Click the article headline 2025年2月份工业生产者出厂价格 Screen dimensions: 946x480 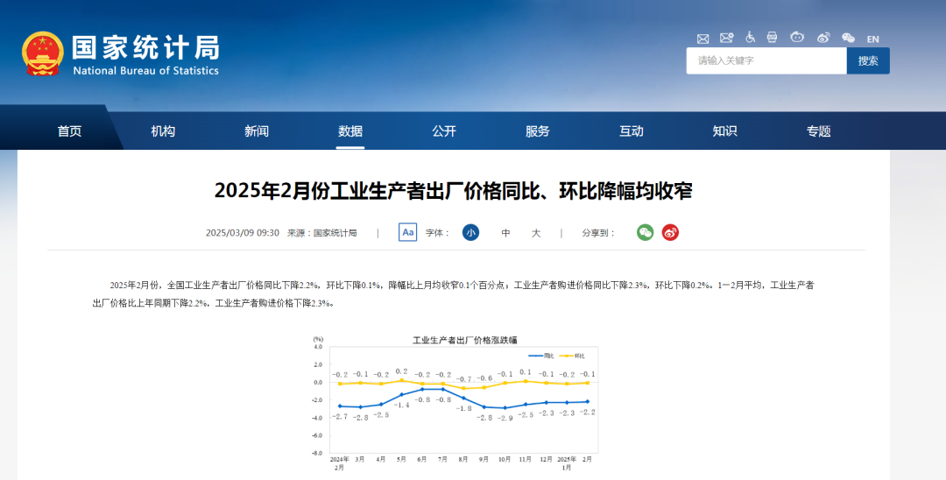(453, 191)
